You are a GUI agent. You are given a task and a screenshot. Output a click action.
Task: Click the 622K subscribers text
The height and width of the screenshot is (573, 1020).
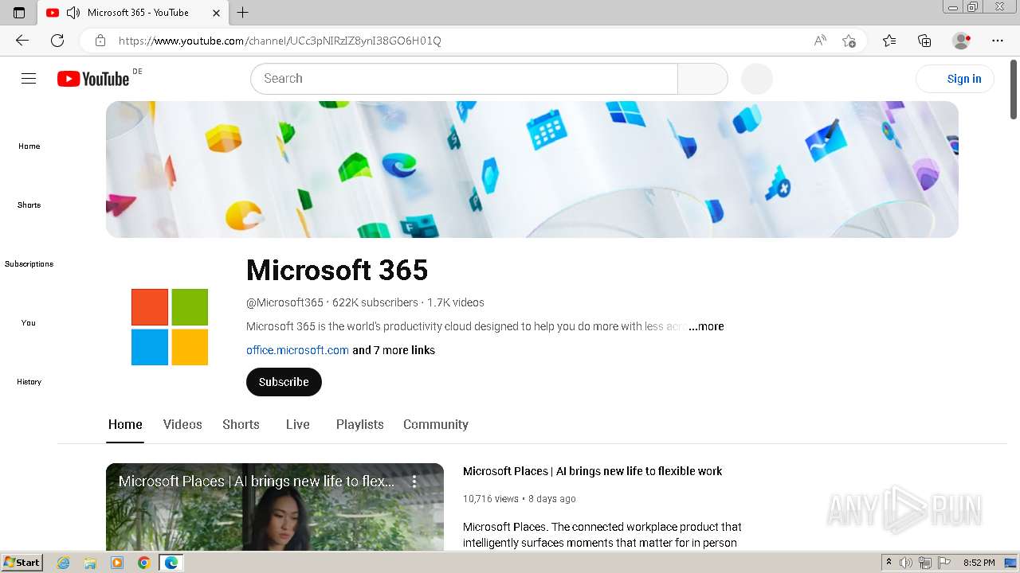[x=375, y=302]
